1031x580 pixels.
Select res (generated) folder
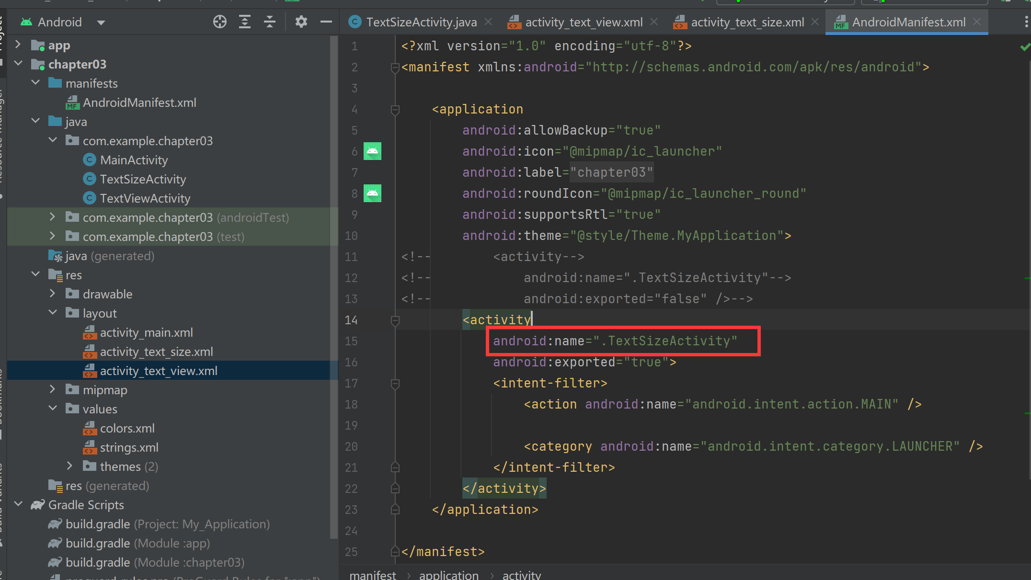point(107,486)
